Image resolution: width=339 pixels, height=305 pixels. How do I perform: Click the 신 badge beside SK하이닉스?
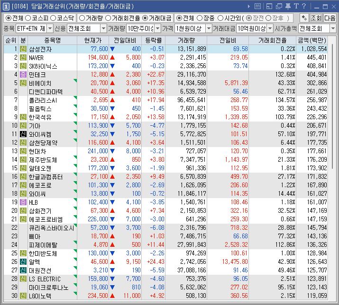(x=23, y=66)
